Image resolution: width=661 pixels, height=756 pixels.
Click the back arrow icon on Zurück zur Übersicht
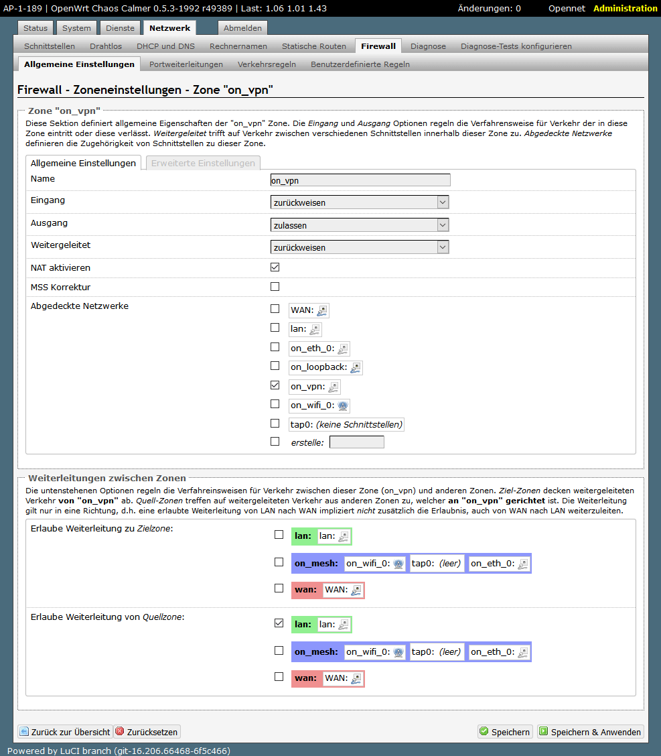pyautogui.click(x=24, y=732)
